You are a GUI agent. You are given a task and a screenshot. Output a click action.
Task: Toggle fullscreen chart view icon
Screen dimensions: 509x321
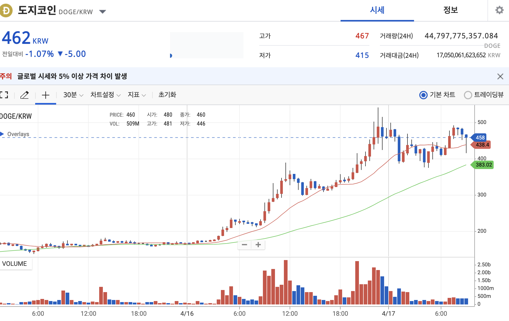[x=4, y=95]
